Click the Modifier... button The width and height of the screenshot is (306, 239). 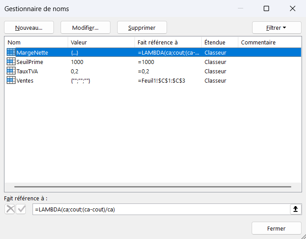click(x=86, y=28)
